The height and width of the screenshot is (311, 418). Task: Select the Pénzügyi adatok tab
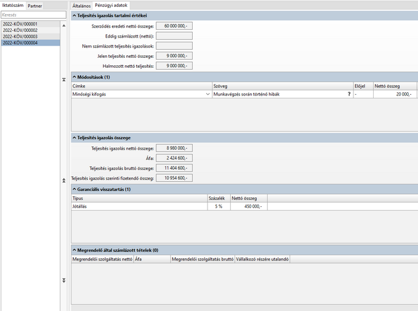111,6
